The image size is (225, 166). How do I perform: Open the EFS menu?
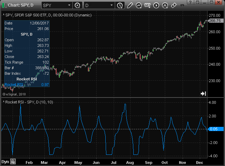(x=182, y=5)
